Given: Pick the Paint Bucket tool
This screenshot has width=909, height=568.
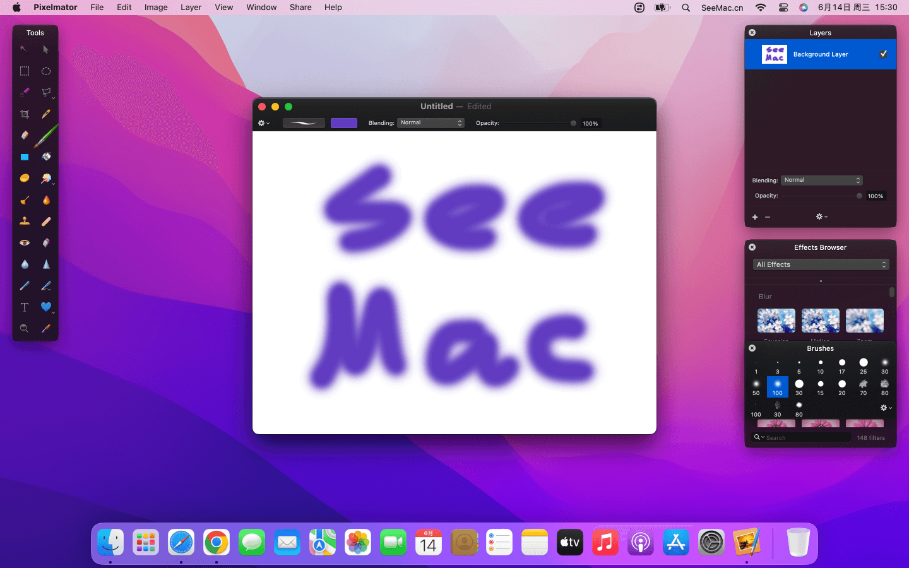Looking at the screenshot, I should (46, 157).
